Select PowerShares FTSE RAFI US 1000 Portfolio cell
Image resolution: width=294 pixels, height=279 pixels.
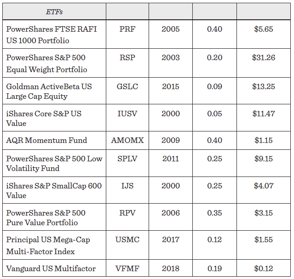click(x=52, y=34)
